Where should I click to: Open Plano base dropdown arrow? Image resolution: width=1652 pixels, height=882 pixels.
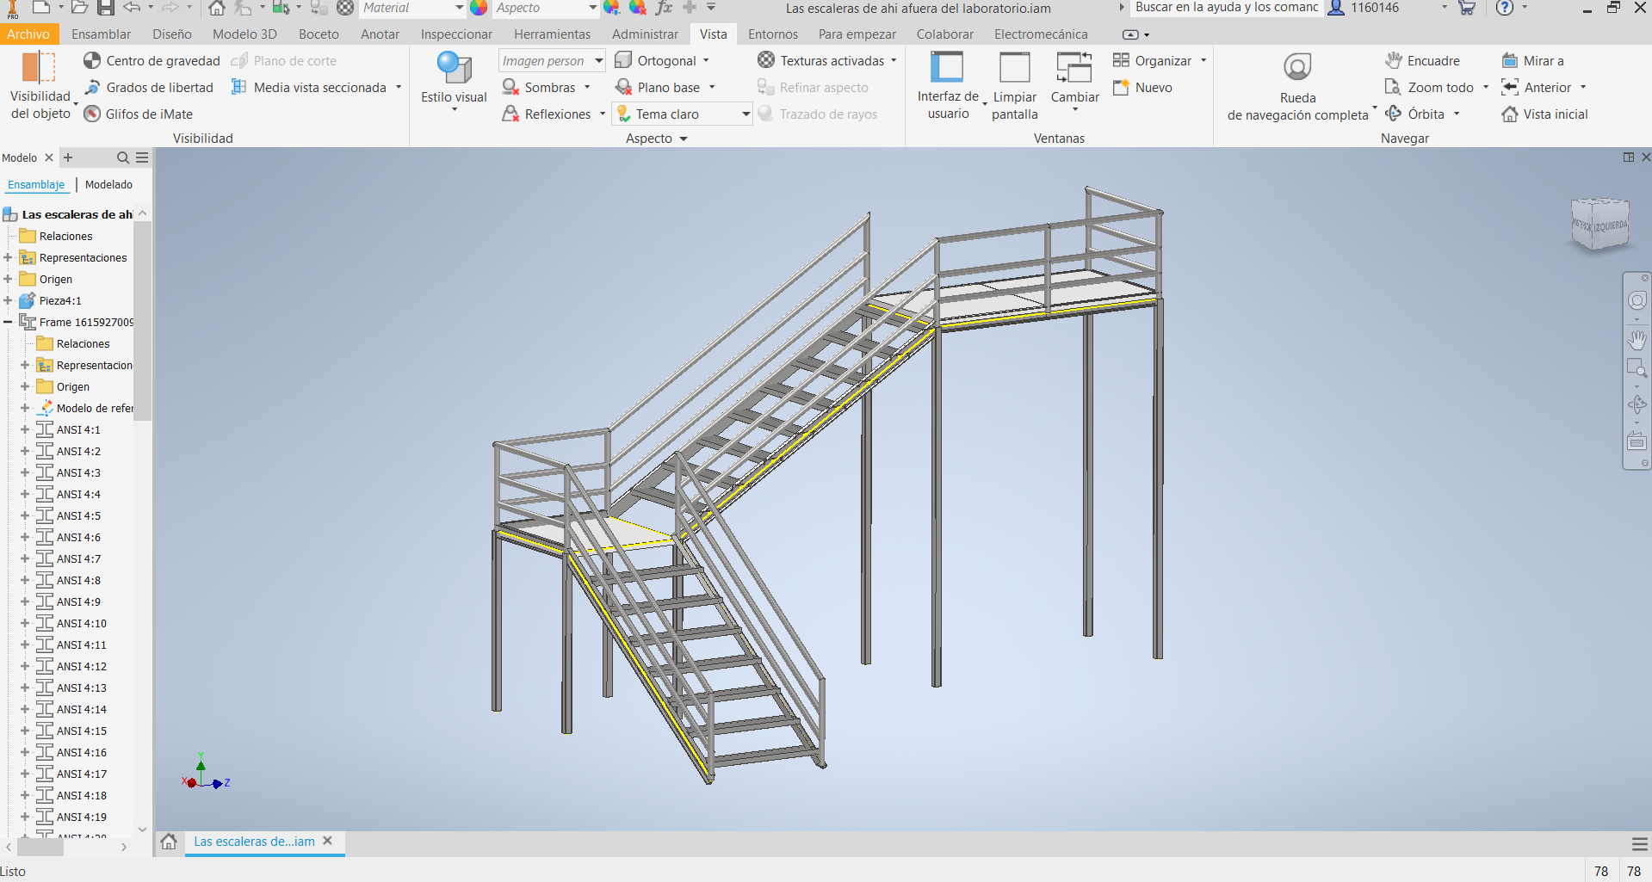(712, 88)
